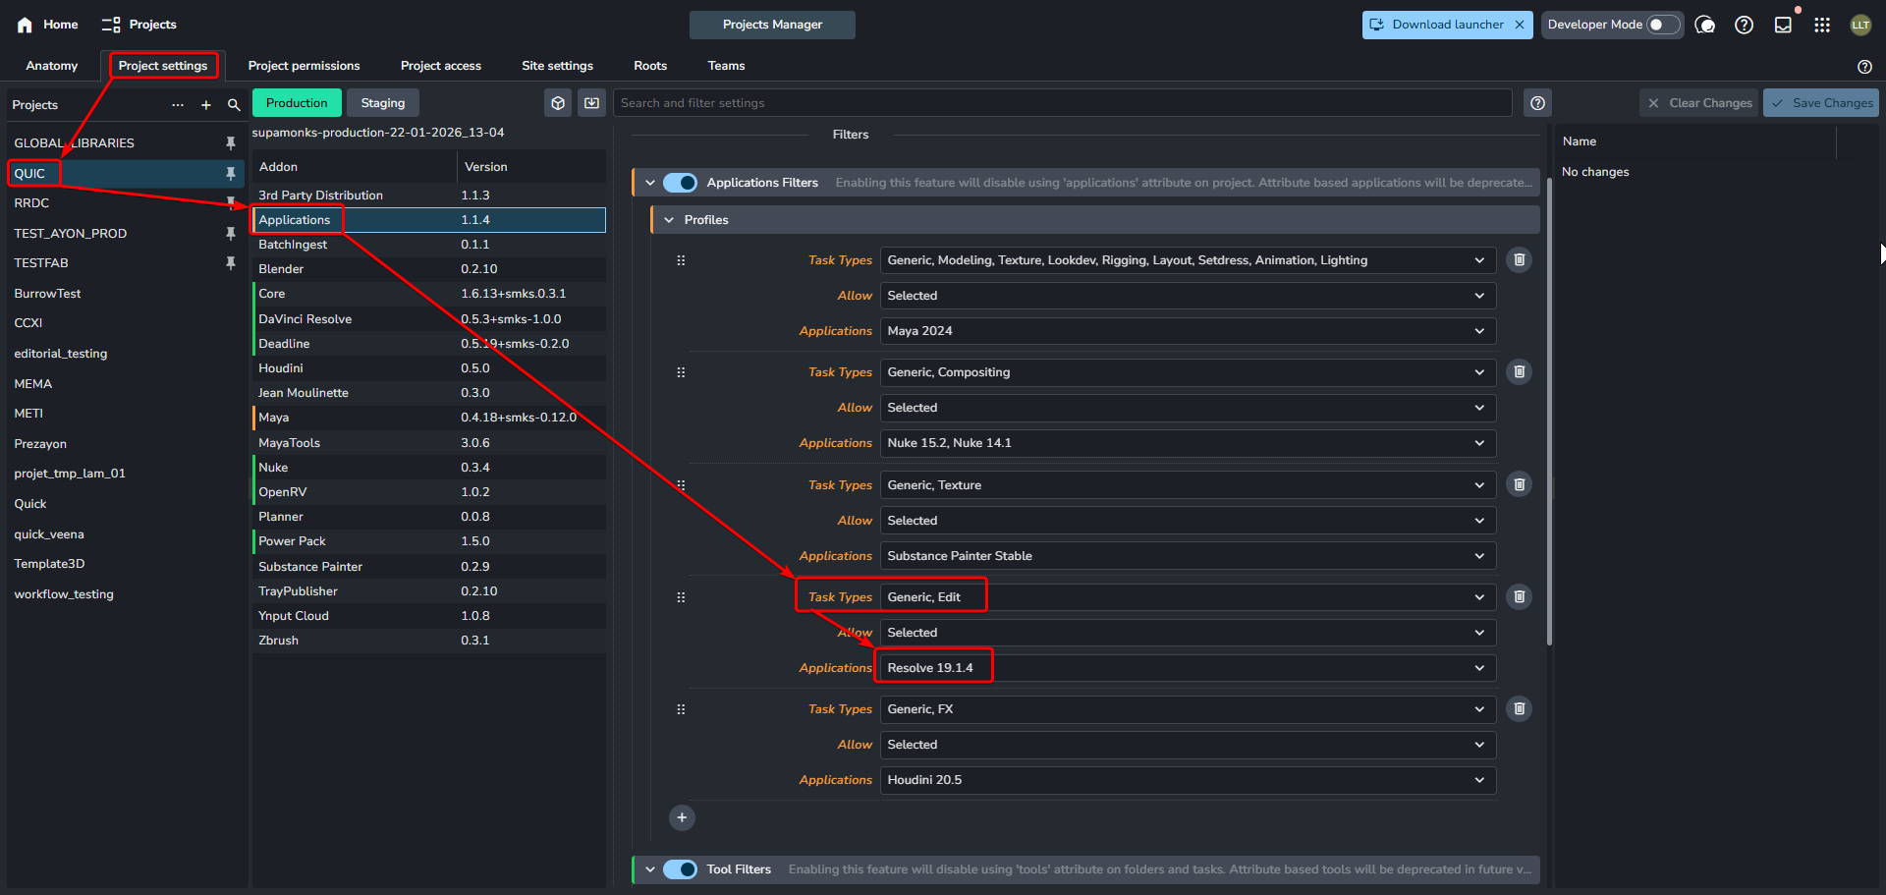Image resolution: width=1886 pixels, height=895 pixels.
Task: Open the Applications dropdown showing Resolve 19.1.4
Action: pyautogui.click(x=1187, y=668)
